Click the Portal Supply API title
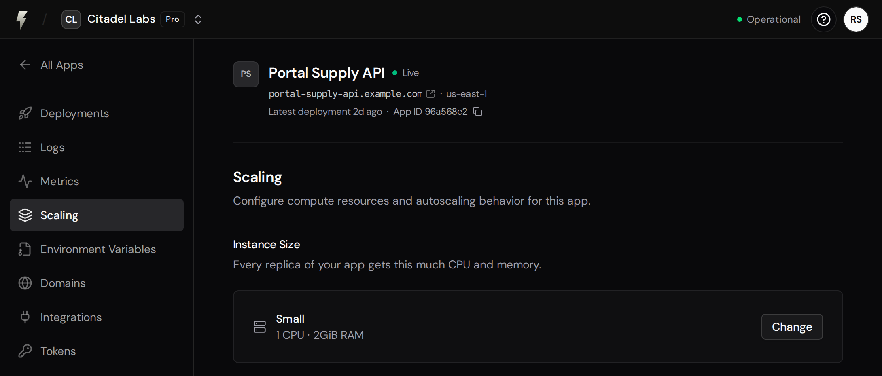Viewport: 882px width, 376px height. (327, 73)
